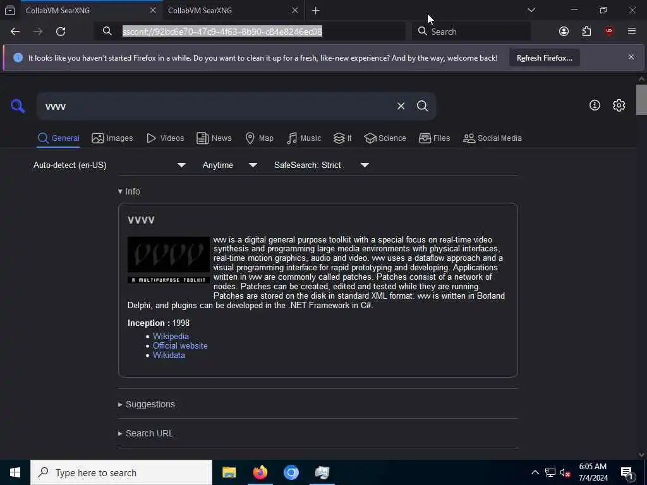647x485 pixels.
Task: Open the Windows Start menu
Action: pyautogui.click(x=15, y=472)
